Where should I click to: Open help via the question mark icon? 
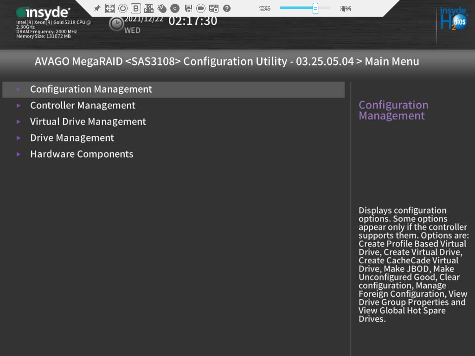click(x=227, y=8)
